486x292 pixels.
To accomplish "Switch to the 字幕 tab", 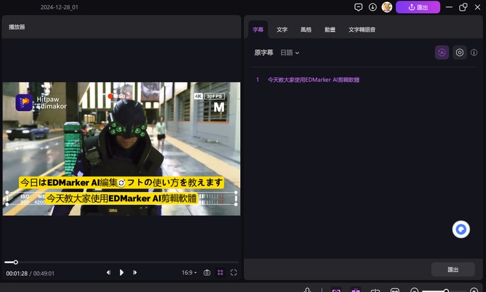I will 258,30.
